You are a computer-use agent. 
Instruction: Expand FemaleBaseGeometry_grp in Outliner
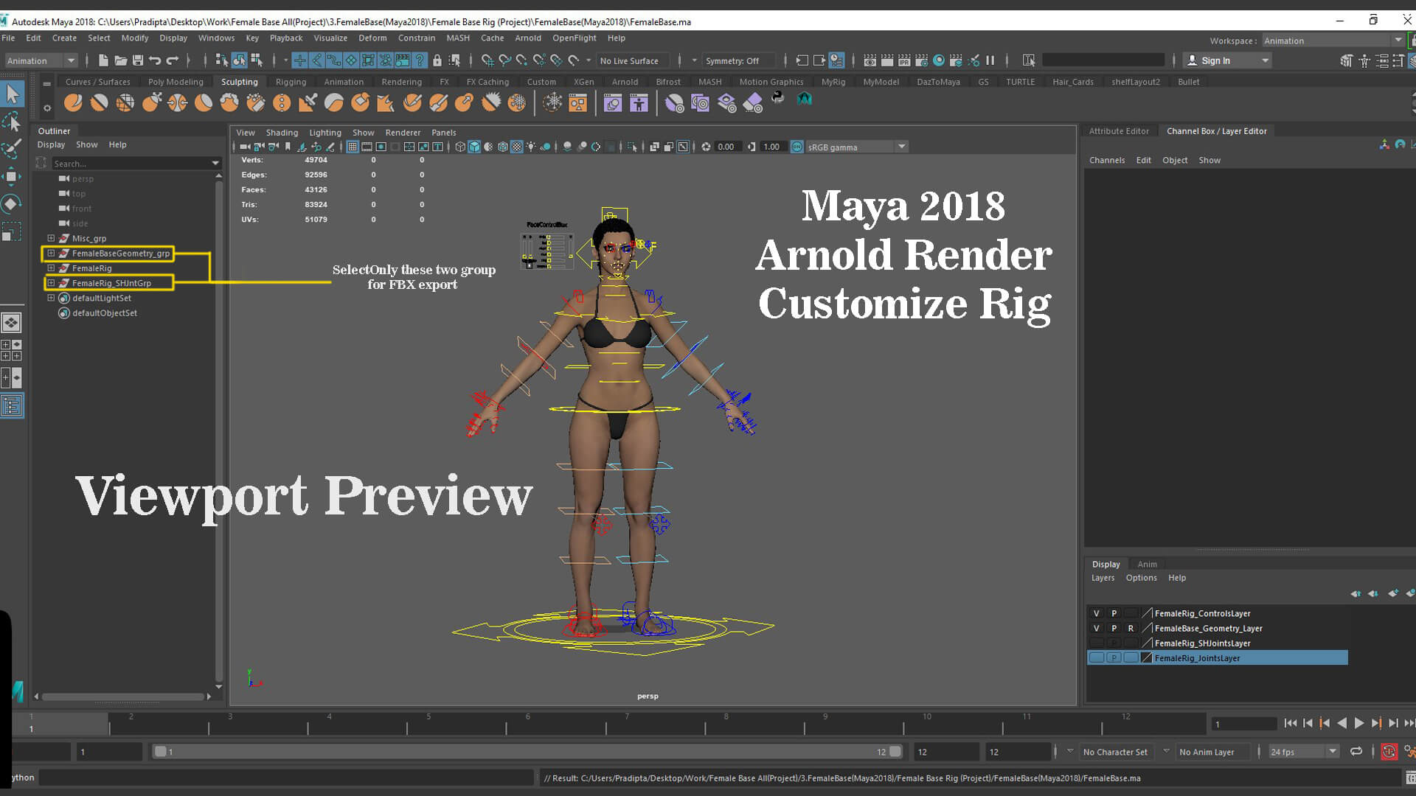[x=51, y=253]
